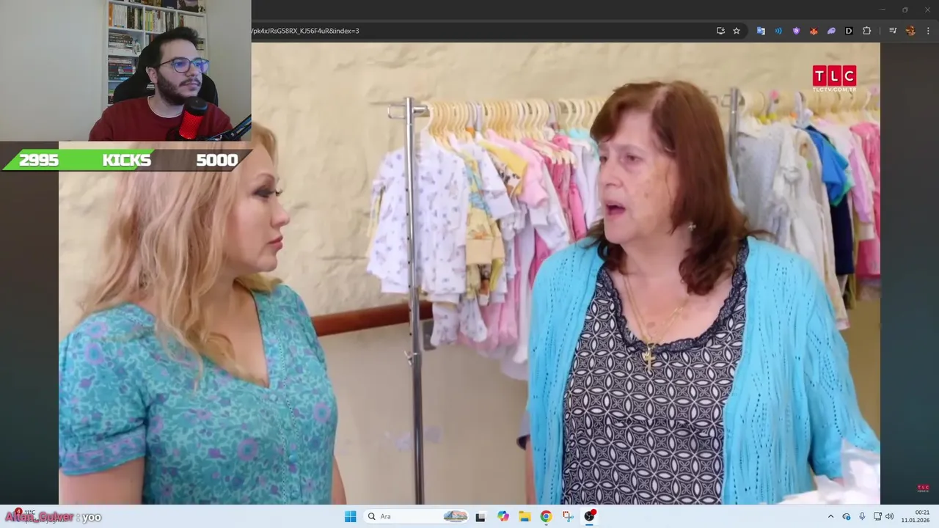Viewport: 939px width, 528px height.
Task: Open the black D extension icon
Action: [849, 31]
